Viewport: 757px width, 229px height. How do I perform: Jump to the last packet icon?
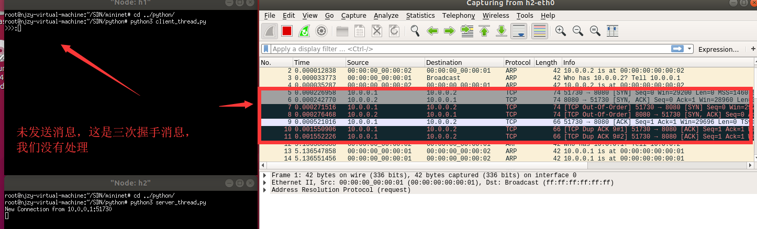tap(501, 31)
